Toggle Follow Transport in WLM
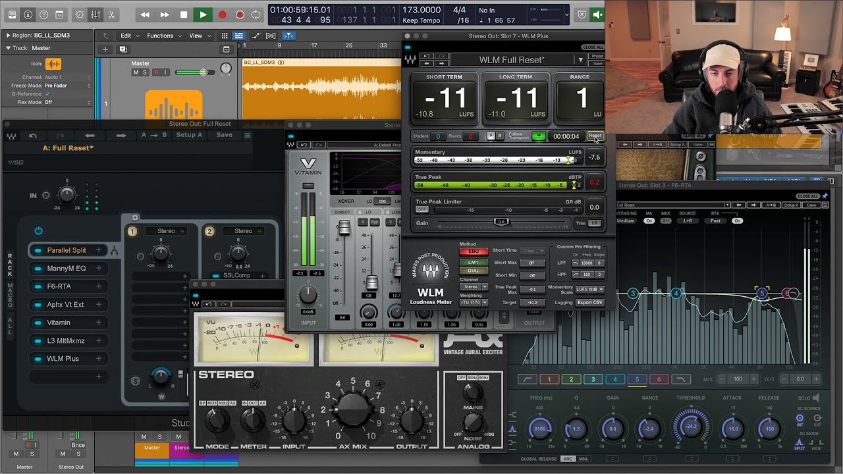The height and width of the screenshot is (474, 843). [x=539, y=136]
